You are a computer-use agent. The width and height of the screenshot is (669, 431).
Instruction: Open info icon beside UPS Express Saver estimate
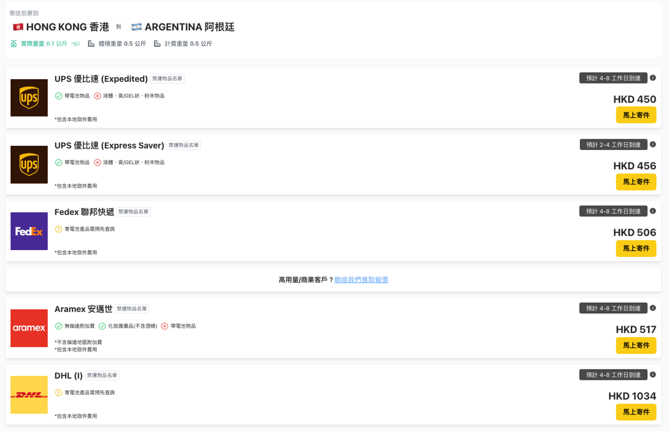(653, 144)
